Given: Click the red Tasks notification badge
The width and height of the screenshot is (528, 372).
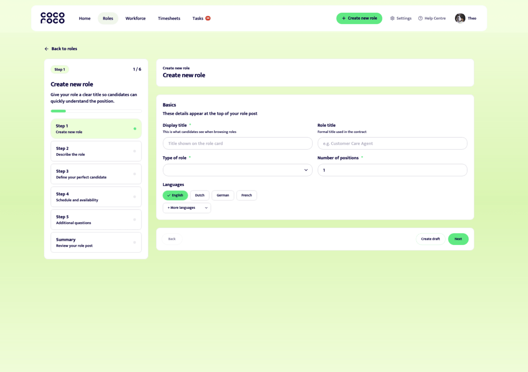Looking at the screenshot, I should [x=208, y=18].
